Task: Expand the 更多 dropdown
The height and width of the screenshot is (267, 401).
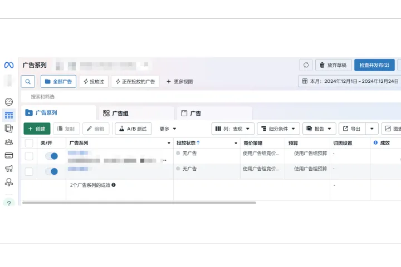Action: pos(168,128)
